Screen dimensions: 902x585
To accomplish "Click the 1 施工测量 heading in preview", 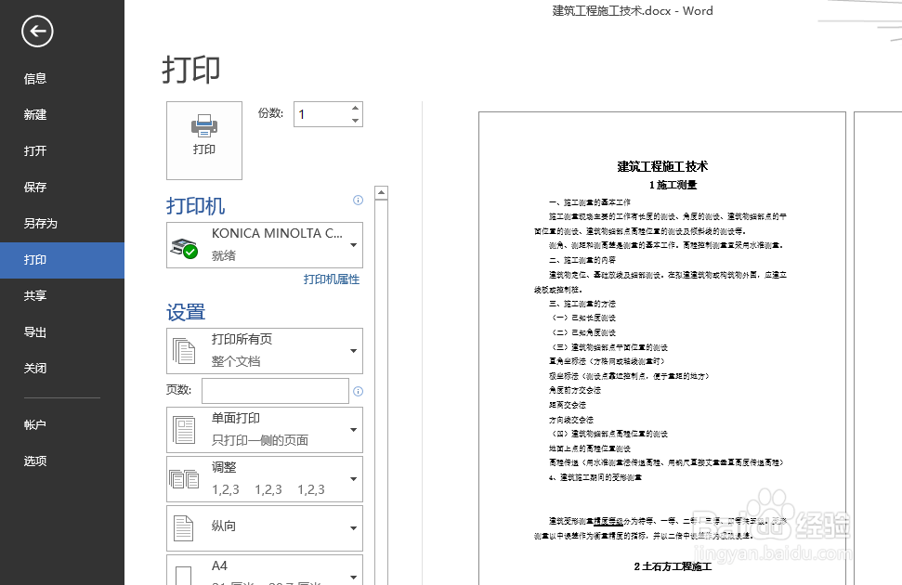I will pos(673,185).
